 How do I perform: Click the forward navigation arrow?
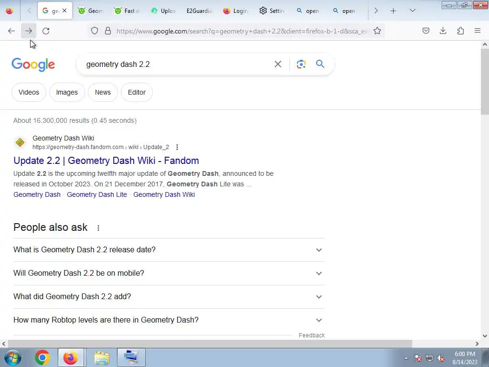tap(29, 31)
